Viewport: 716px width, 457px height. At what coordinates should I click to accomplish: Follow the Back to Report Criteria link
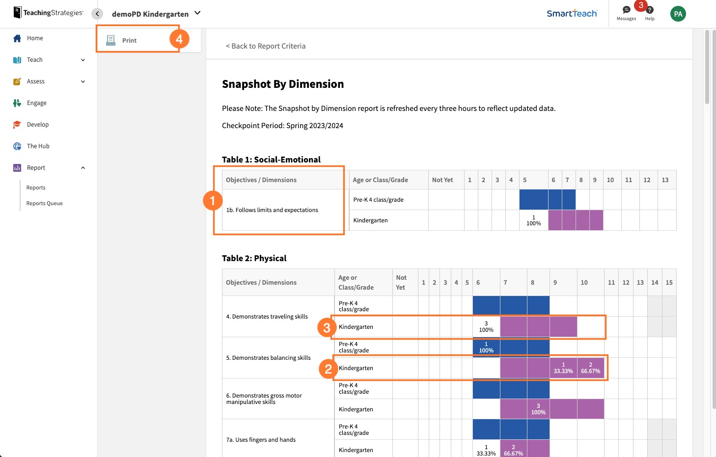(266, 46)
